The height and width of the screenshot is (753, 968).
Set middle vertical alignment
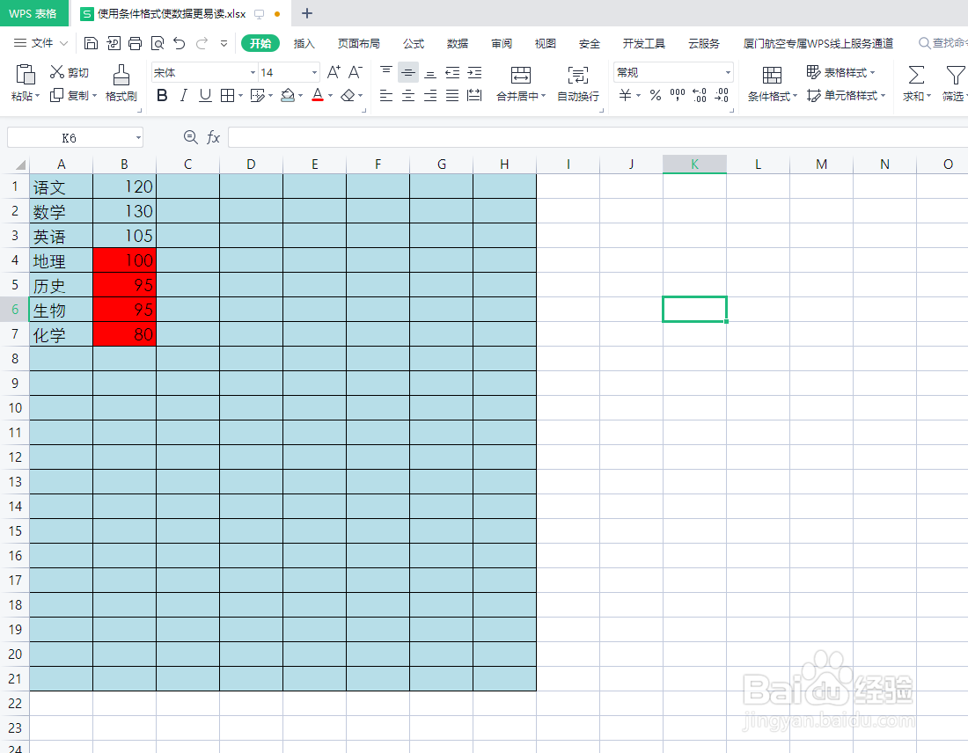[x=408, y=72]
